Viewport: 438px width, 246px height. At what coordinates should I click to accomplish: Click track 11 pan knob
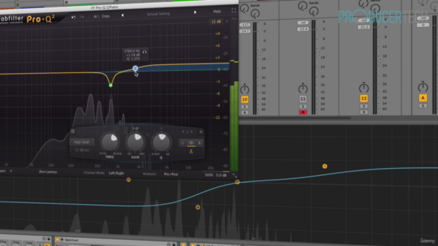[302, 88]
